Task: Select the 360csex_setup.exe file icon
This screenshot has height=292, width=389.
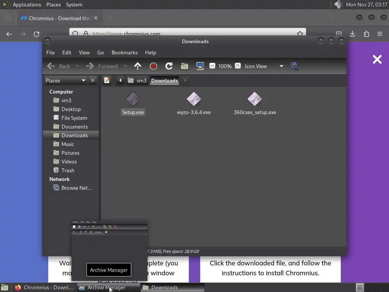Action: pyautogui.click(x=255, y=99)
